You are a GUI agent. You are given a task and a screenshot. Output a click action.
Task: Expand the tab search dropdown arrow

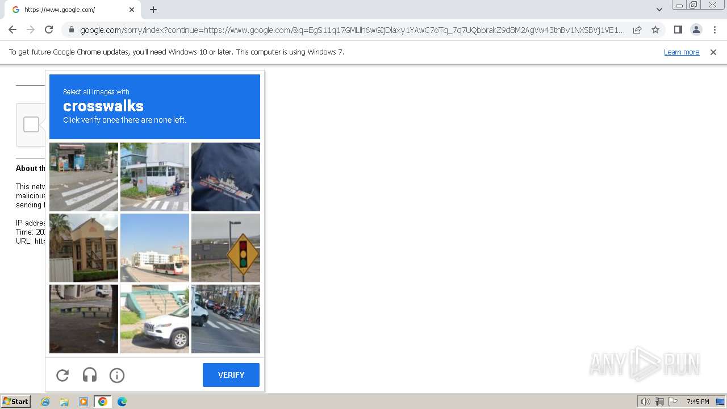pyautogui.click(x=659, y=10)
